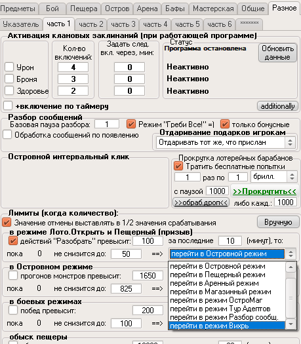Click the additionally button
Viewport: 301px width, 344px height.
pos(277,106)
